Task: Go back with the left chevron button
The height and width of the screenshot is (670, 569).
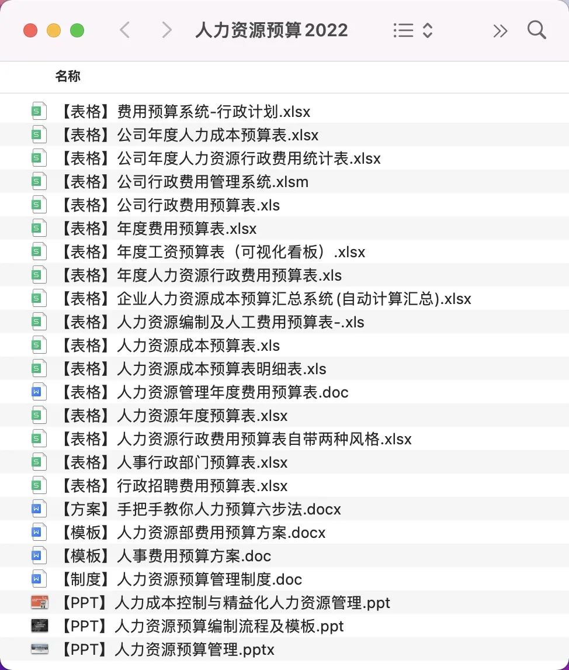Action: pos(124,30)
